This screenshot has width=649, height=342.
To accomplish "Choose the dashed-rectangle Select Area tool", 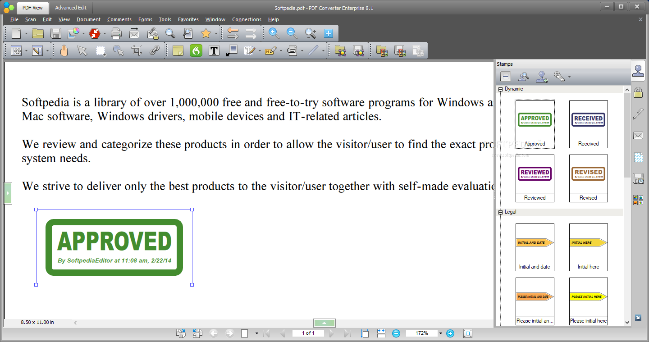I will pos(101,50).
